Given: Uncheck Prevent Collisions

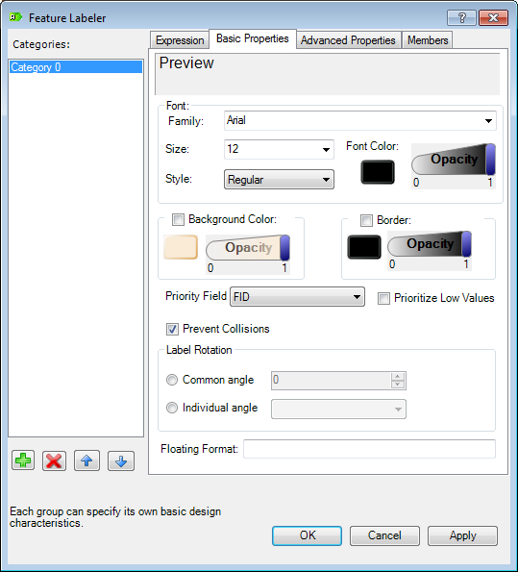Looking at the screenshot, I should (x=173, y=329).
